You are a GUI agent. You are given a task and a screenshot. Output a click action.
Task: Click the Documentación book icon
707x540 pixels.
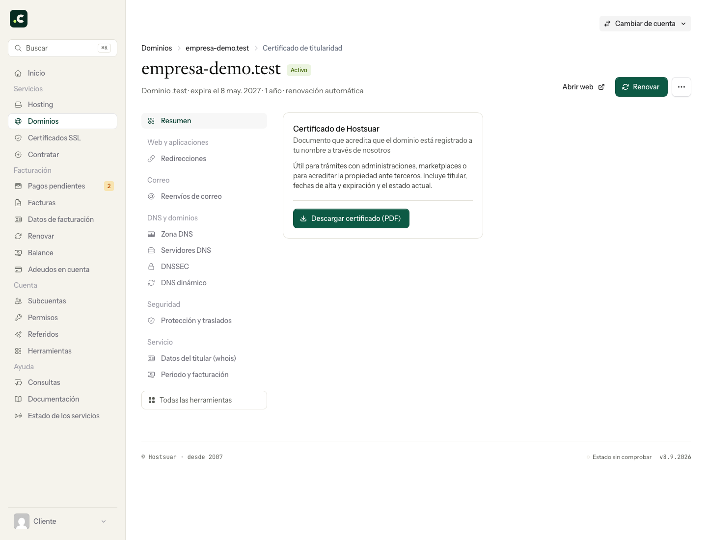click(x=18, y=399)
